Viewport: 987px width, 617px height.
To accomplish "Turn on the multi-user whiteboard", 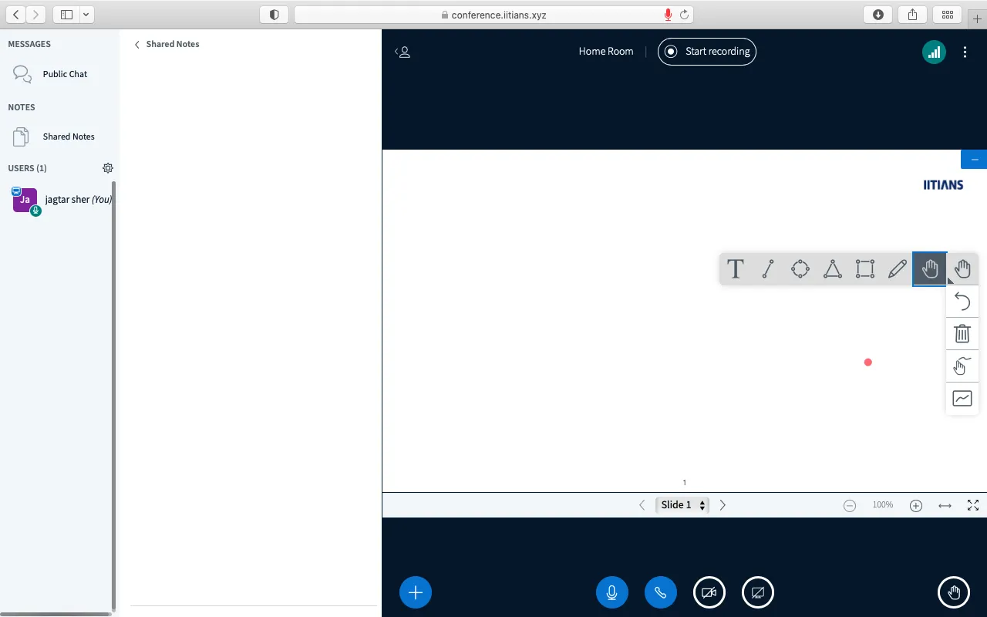I will [x=962, y=366].
